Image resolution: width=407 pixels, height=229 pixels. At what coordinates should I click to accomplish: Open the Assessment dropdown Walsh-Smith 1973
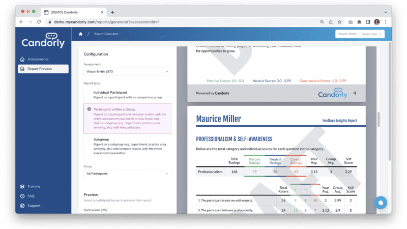coord(127,72)
